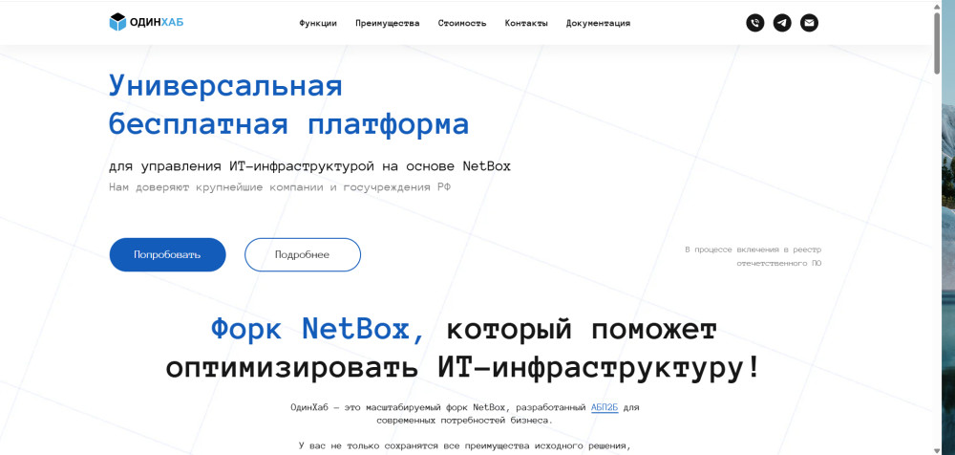Image resolution: width=955 pixels, height=455 pixels.
Task: Follow the АБП2Б link
Action: point(605,407)
